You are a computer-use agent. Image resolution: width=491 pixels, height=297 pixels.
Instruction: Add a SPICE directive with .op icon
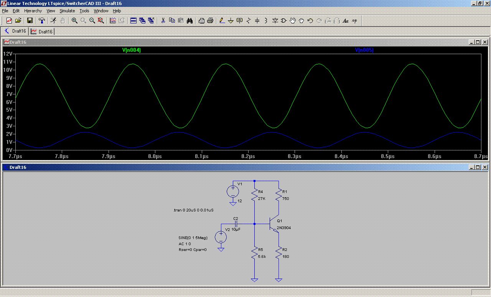click(354, 21)
